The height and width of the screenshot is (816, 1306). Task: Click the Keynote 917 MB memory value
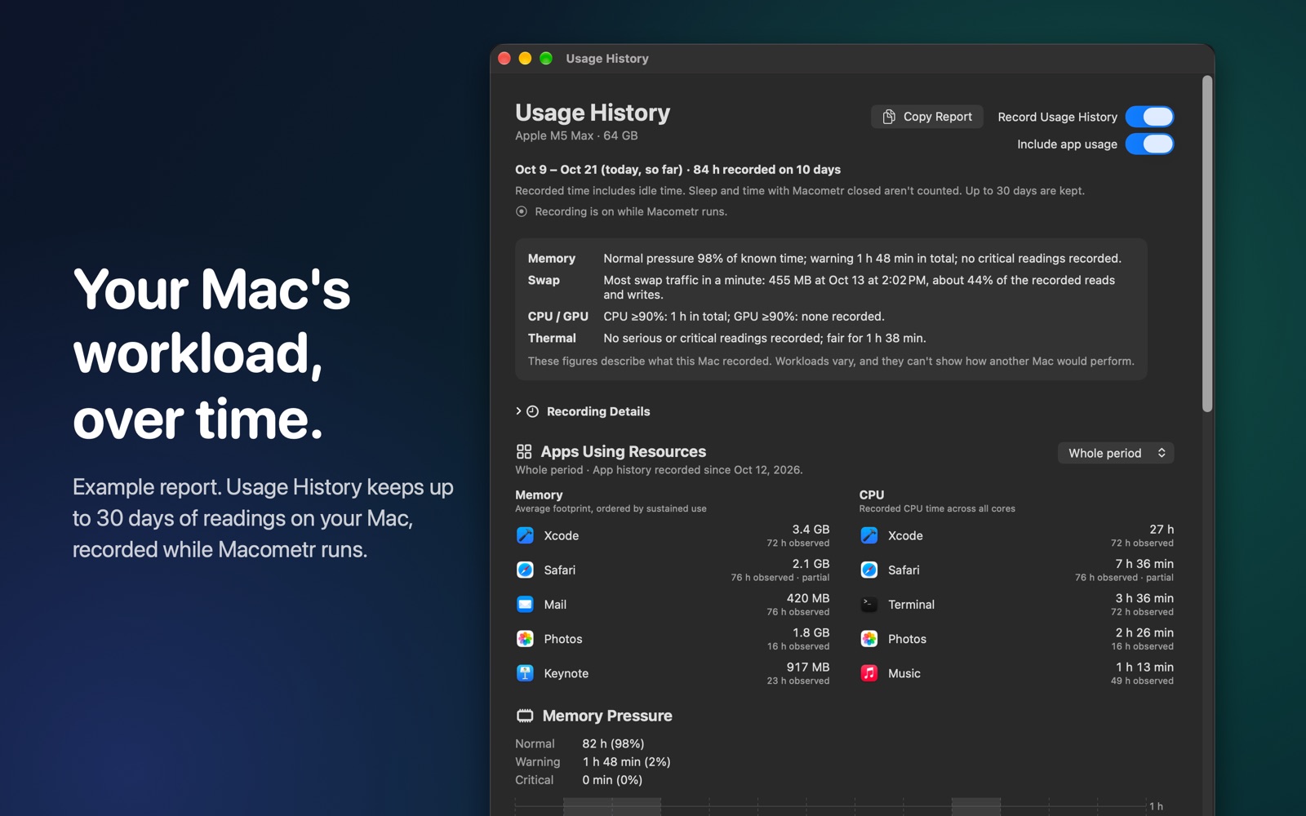click(x=808, y=667)
